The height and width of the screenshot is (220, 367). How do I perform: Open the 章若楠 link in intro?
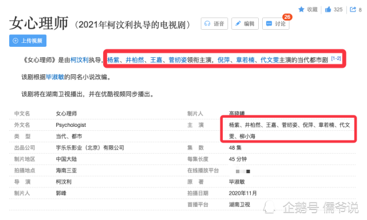pos(245,60)
